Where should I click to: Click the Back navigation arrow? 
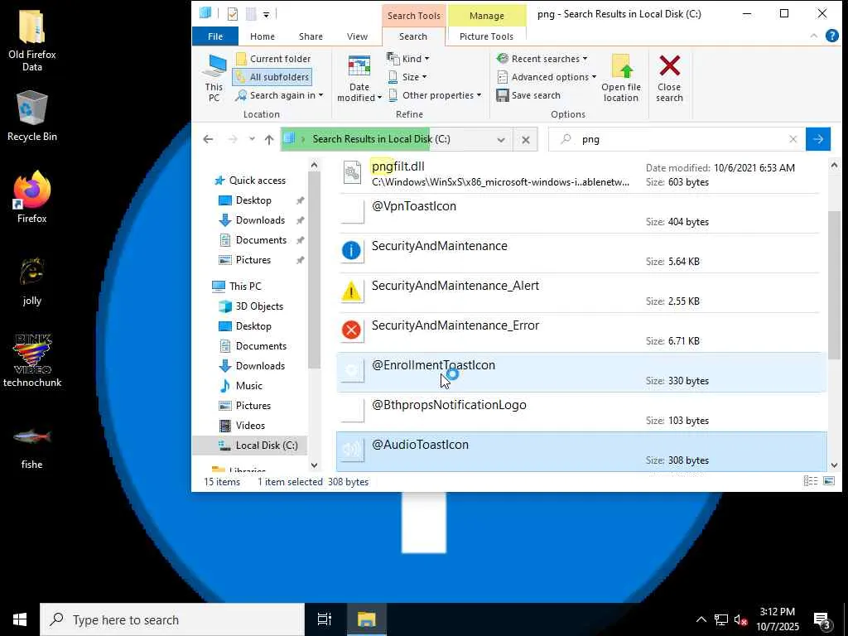[x=208, y=139]
